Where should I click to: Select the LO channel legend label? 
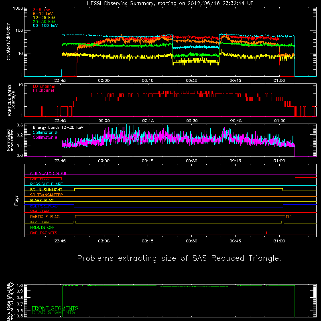point(44,87)
